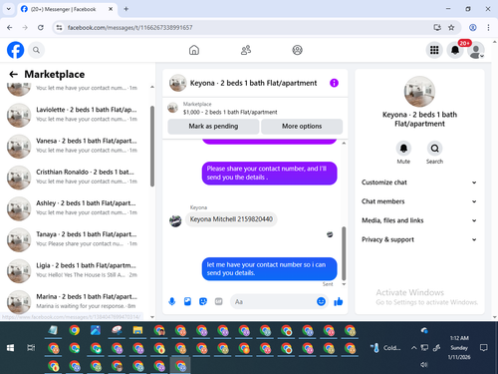This screenshot has height=374, width=498.
Task: Open the taskbar clock showing 1:12 AM
Action: (x=459, y=348)
